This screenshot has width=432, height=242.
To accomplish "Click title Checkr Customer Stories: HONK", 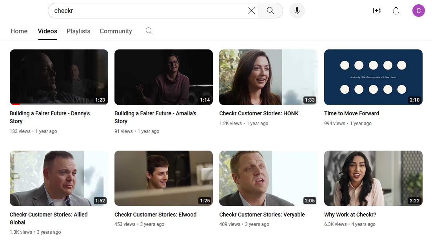I will point(259,113).
